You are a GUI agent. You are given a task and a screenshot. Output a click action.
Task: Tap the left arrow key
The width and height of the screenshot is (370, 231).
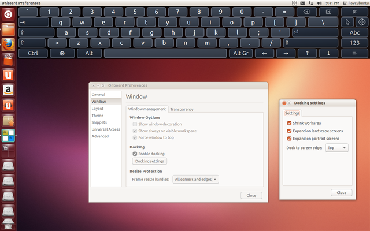pos(264,53)
